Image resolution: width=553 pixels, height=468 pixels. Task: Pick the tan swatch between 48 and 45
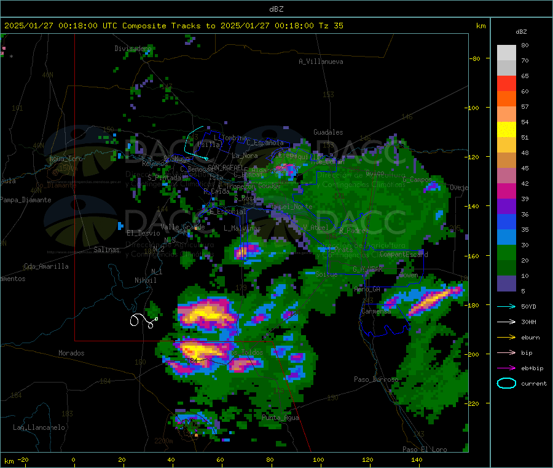click(506, 161)
